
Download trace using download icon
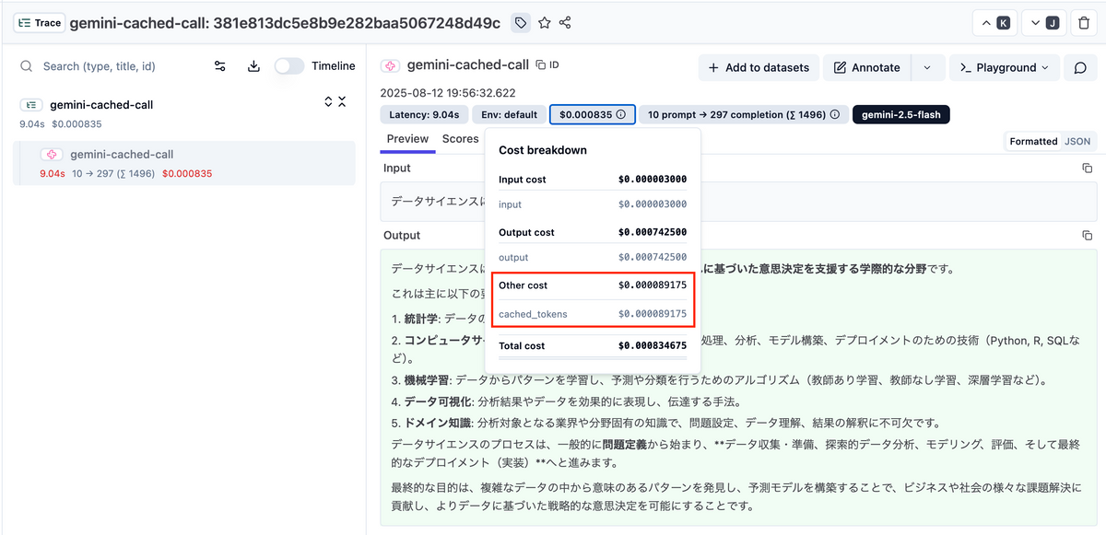point(253,66)
